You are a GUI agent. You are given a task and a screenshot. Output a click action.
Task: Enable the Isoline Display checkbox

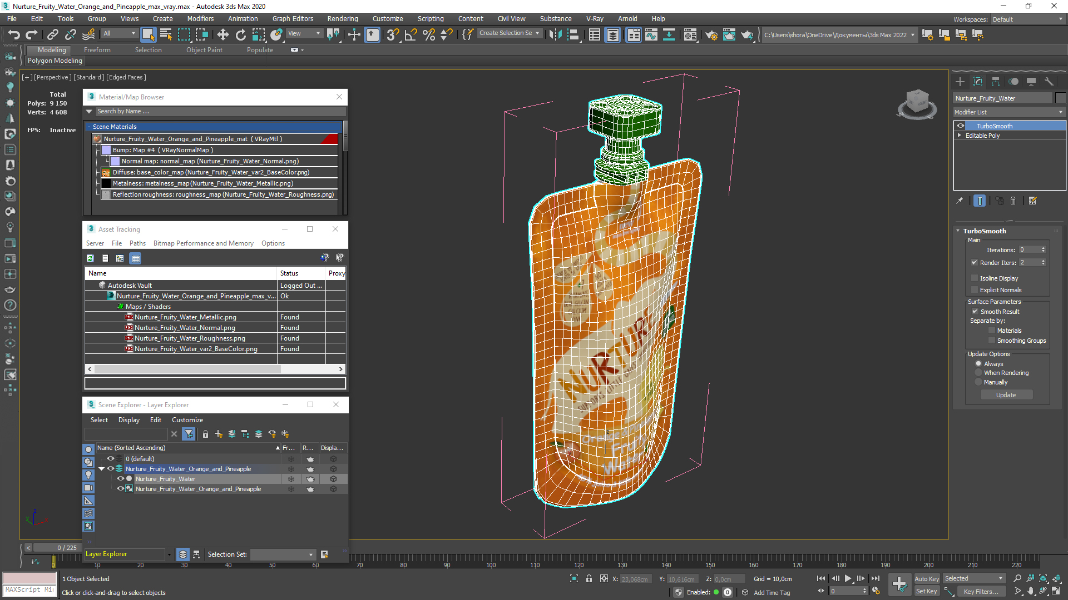click(975, 278)
